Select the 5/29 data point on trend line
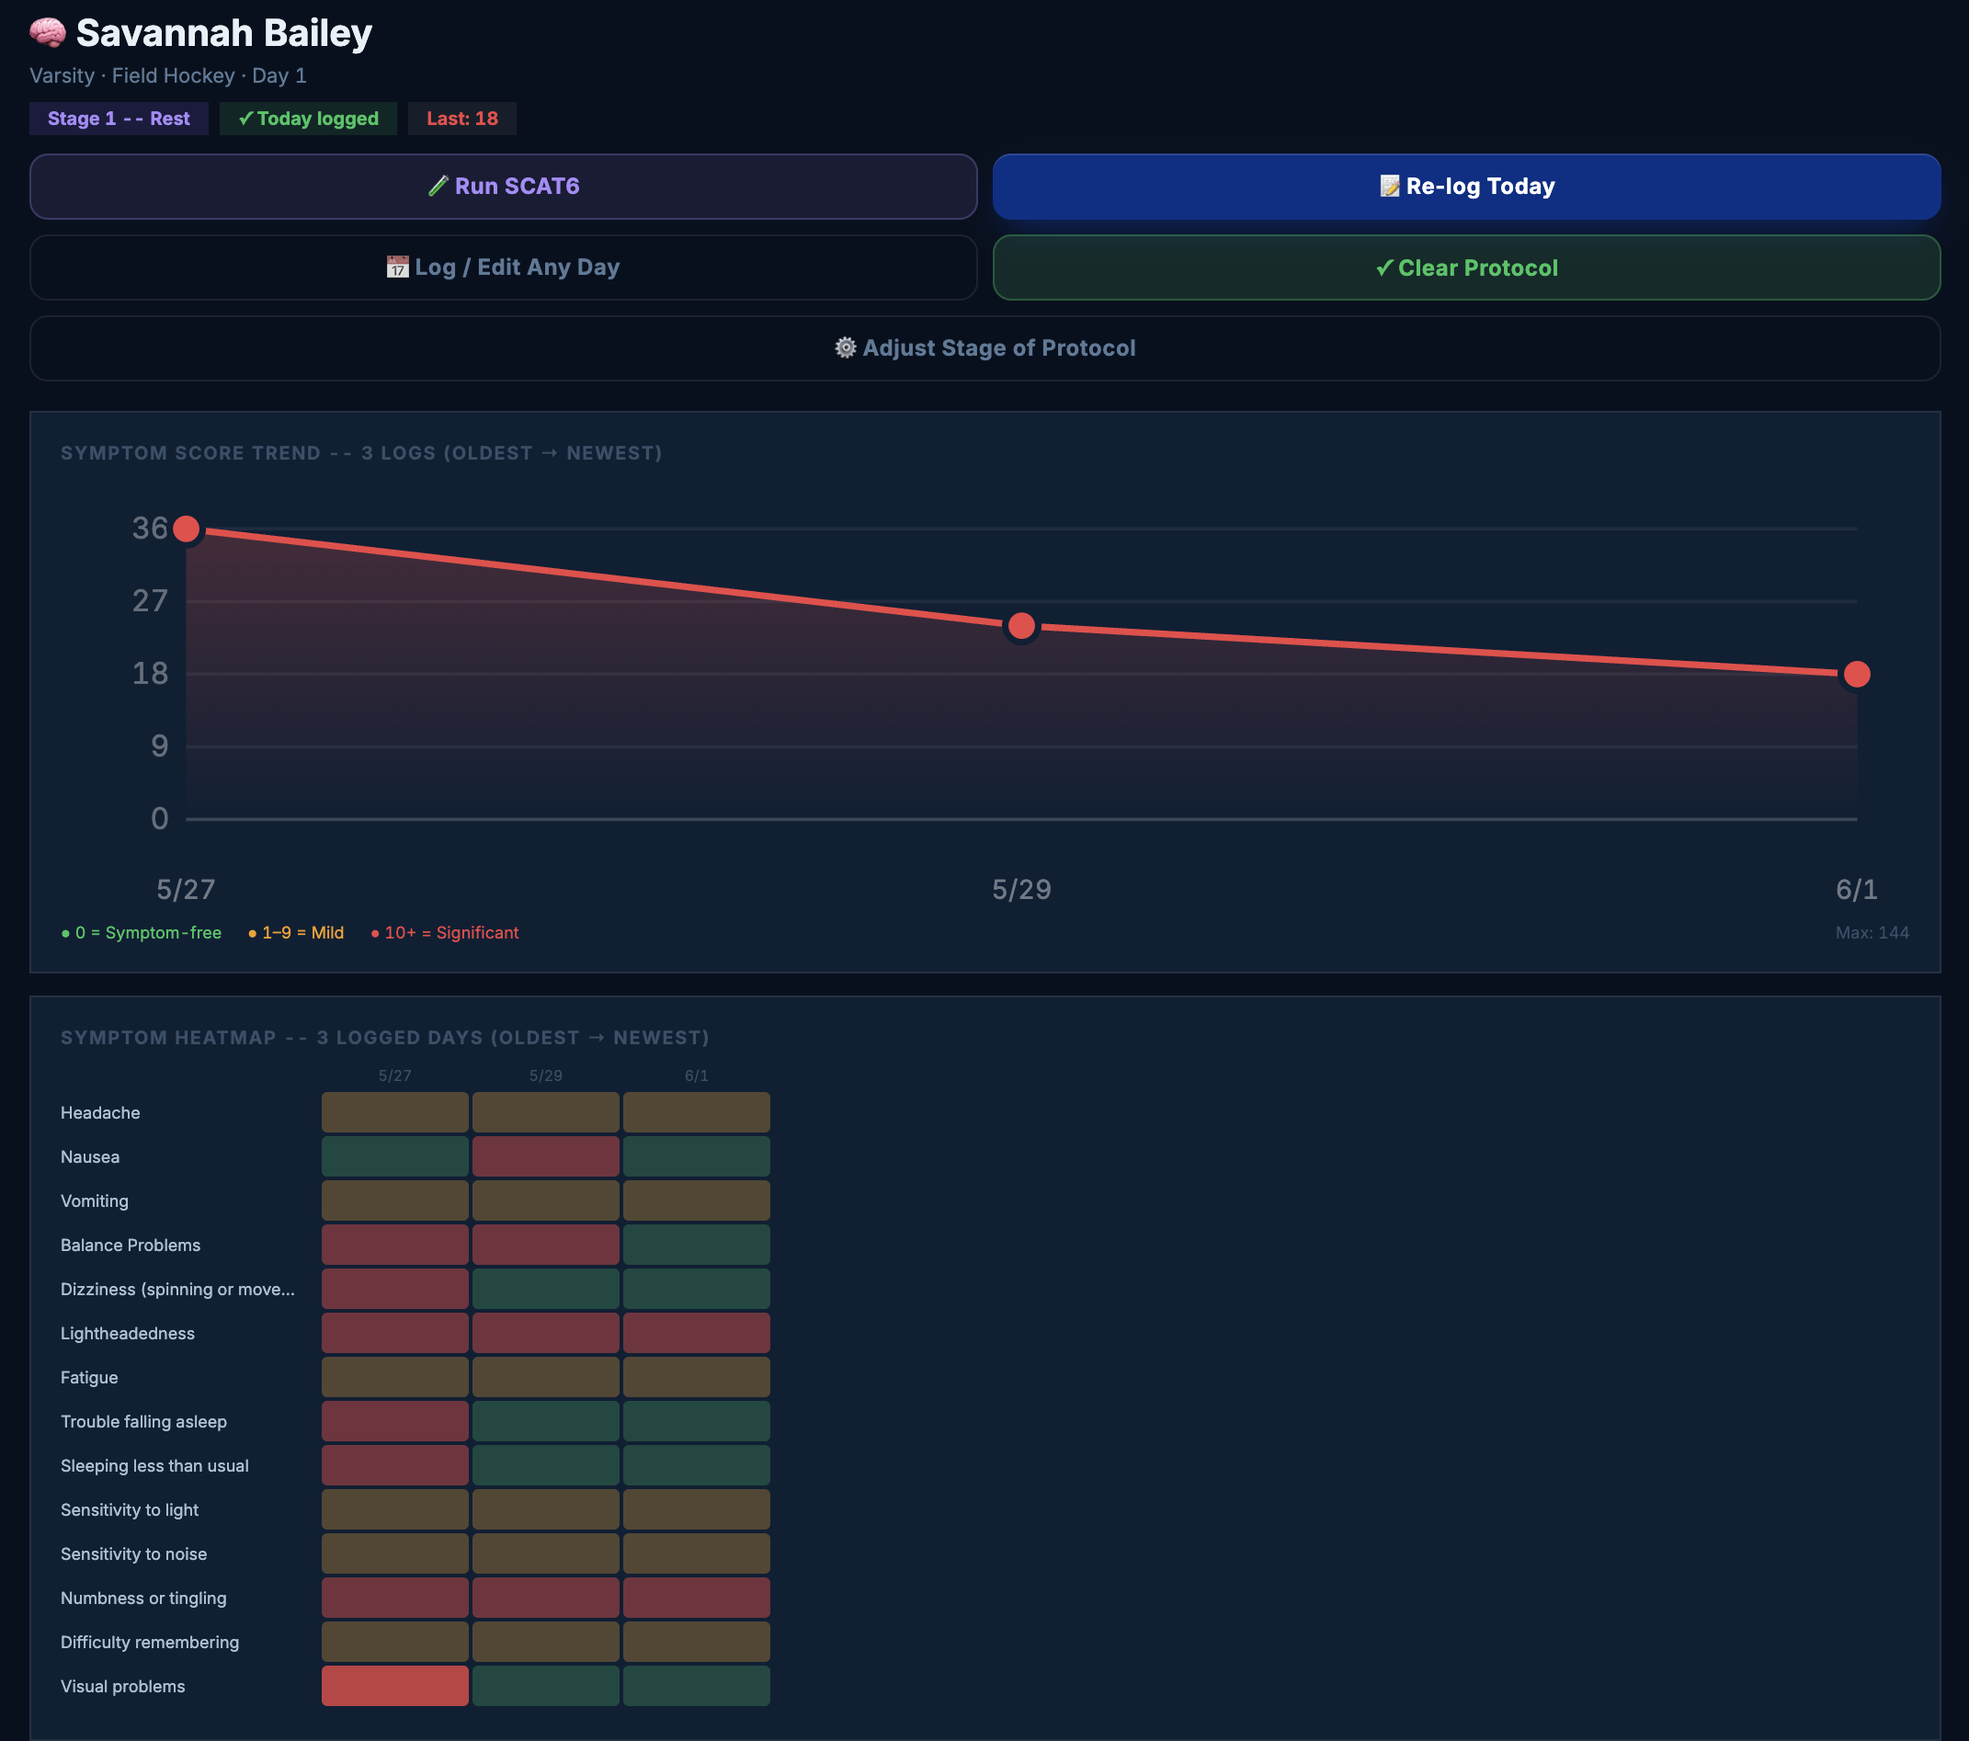The image size is (1969, 1741). (x=1021, y=626)
